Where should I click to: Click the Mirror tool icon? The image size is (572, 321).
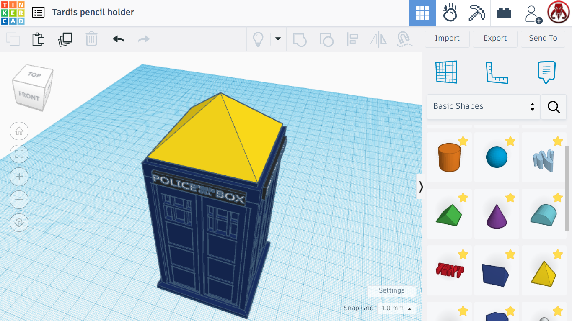[378, 39]
